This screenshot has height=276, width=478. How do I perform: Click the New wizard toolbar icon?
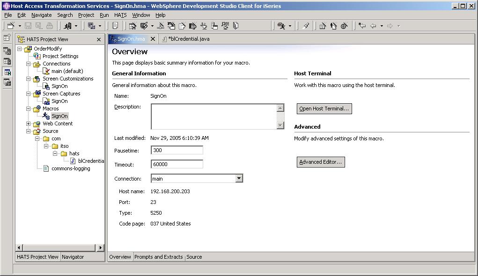(11, 26)
